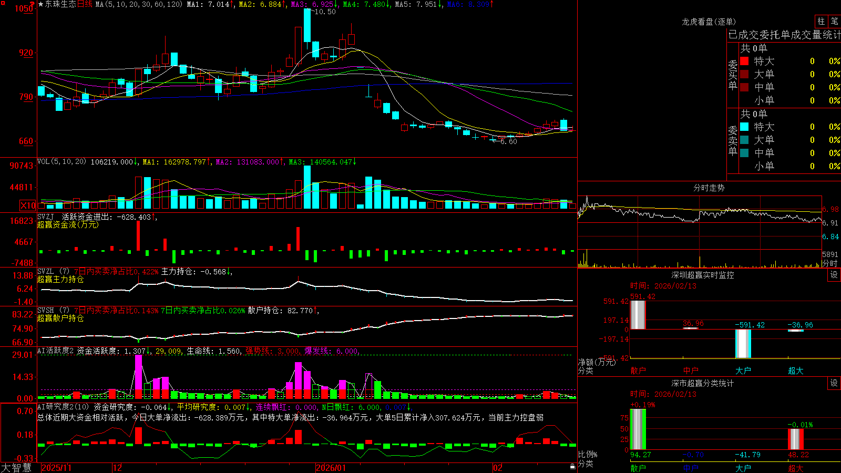This screenshot has width=841, height=473.
Task: Expand the VOL(5,10,20) indicator parameters
Action: click(61, 162)
